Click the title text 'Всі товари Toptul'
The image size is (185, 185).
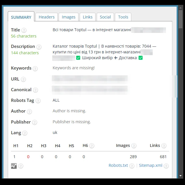70,30
